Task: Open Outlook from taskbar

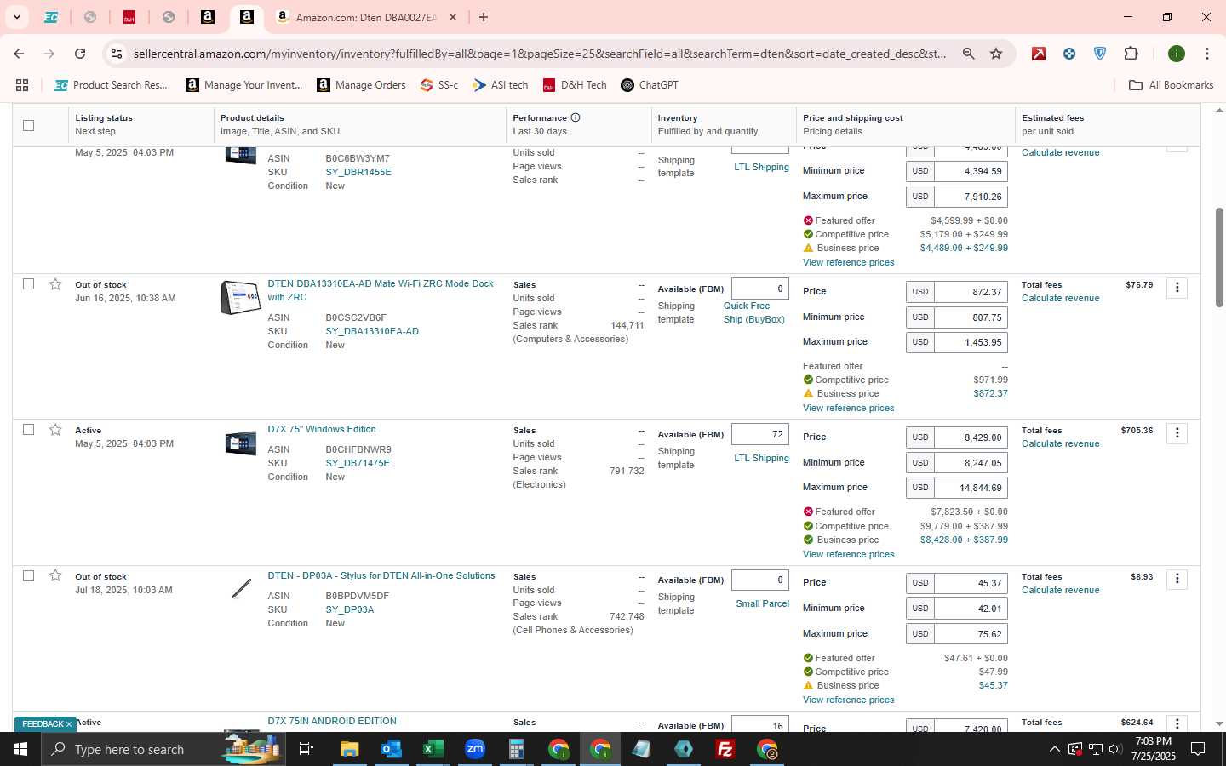Action: click(x=392, y=749)
